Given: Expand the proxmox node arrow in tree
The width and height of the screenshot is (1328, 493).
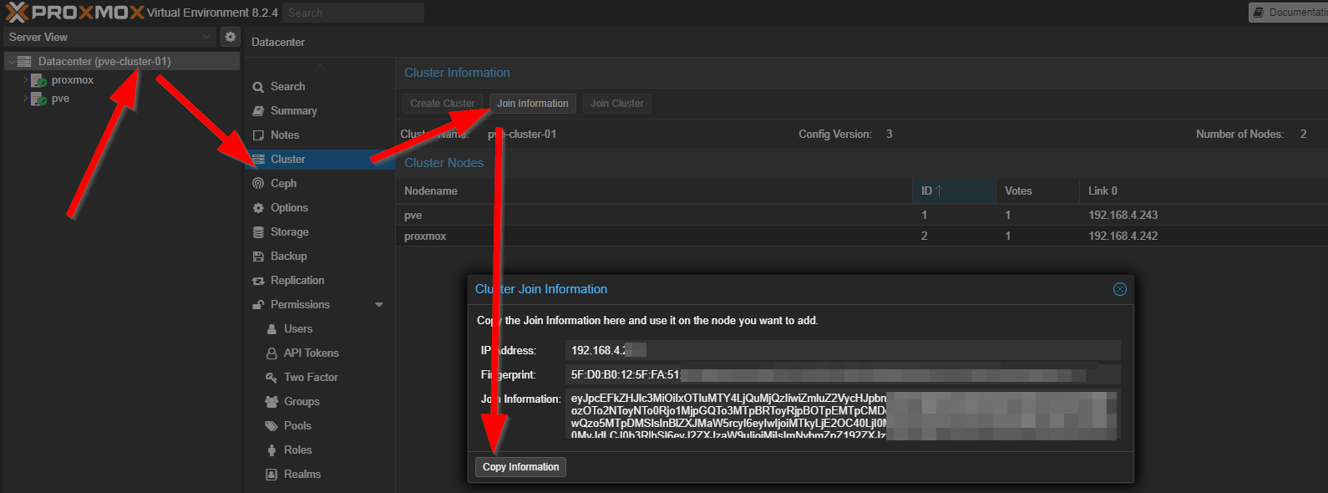Looking at the screenshot, I should click(x=25, y=80).
